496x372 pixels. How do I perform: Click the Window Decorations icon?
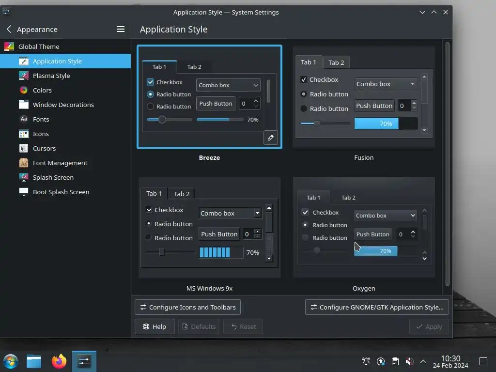[24, 105]
